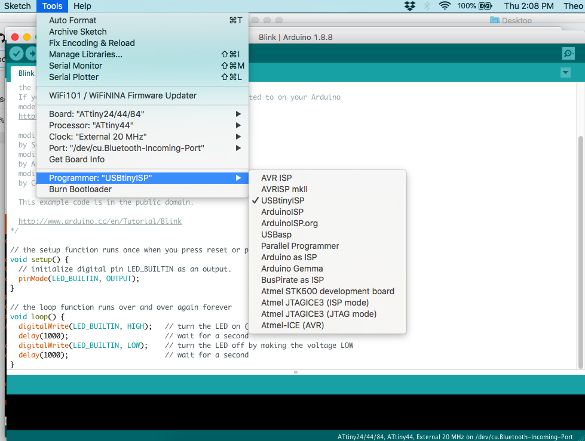Click Get Board Info
585x441 pixels.
[143, 159]
